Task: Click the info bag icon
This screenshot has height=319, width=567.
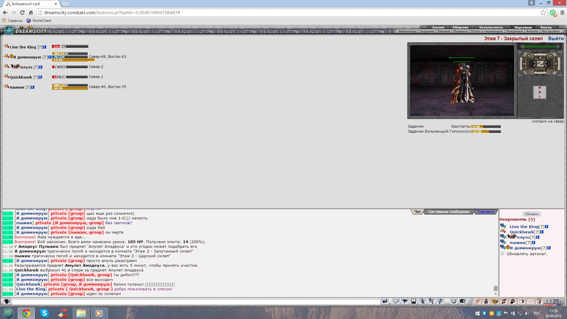Action: [486, 301]
